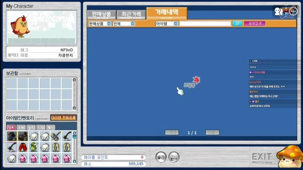Focus the item search text field
Image resolution: width=303 pixels, height=170 pixels.
pyautogui.click(x=205, y=24)
